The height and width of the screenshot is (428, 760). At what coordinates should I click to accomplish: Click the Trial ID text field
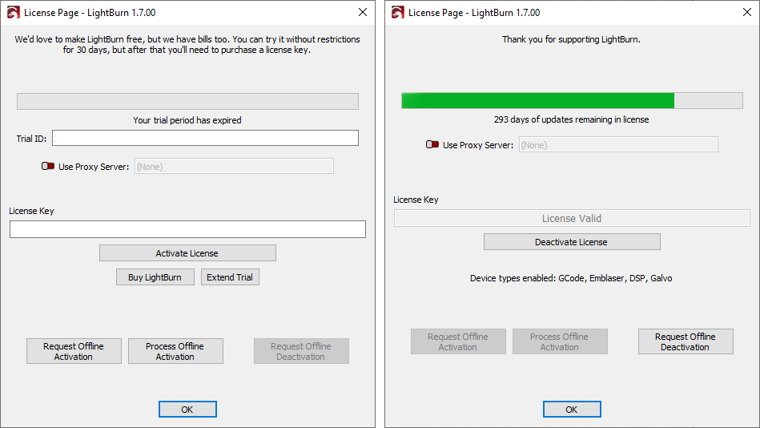coord(205,138)
